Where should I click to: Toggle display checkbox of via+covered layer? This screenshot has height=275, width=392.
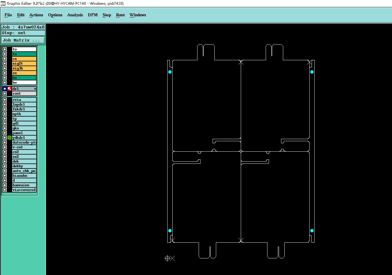point(5,190)
